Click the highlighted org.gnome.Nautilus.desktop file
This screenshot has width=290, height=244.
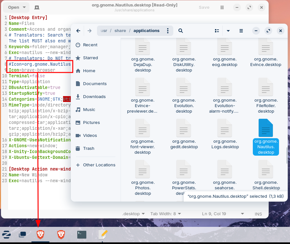pos(266,137)
